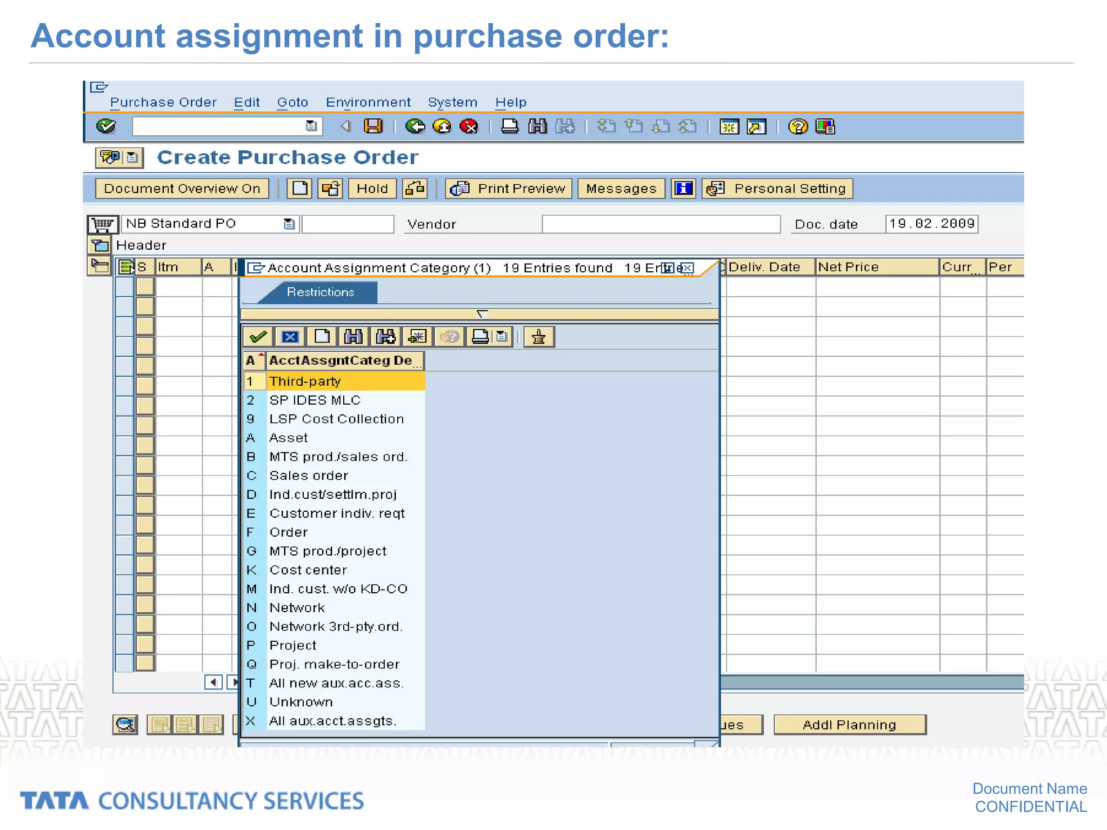The width and height of the screenshot is (1107, 830).
Task: Click the green checkmark Enter icon
Action: (106, 126)
